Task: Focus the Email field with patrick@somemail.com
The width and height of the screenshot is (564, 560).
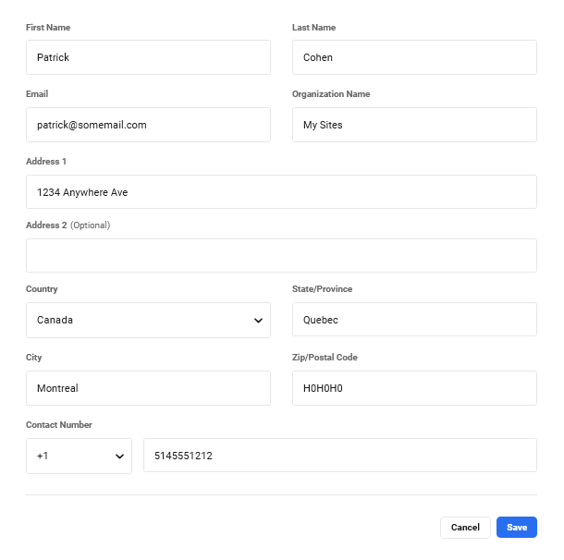Action: [148, 125]
